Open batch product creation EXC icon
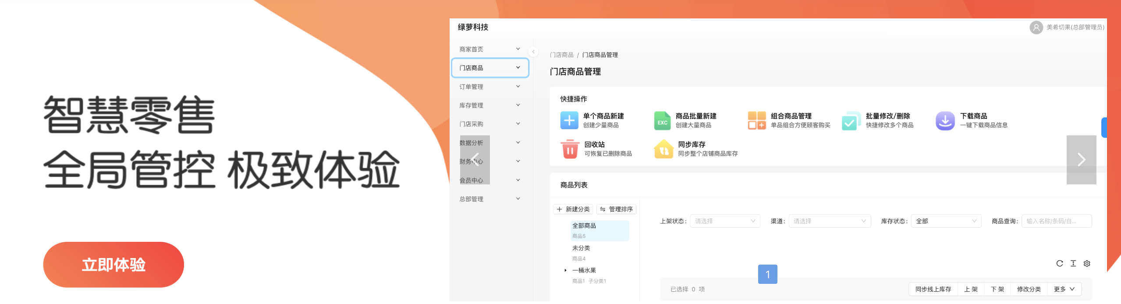The height and width of the screenshot is (304, 1121). click(x=662, y=121)
